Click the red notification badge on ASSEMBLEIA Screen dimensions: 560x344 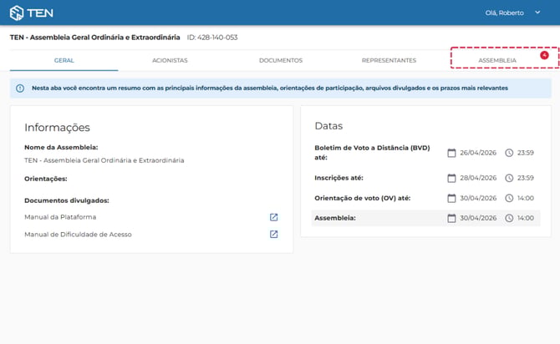pos(544,55)
